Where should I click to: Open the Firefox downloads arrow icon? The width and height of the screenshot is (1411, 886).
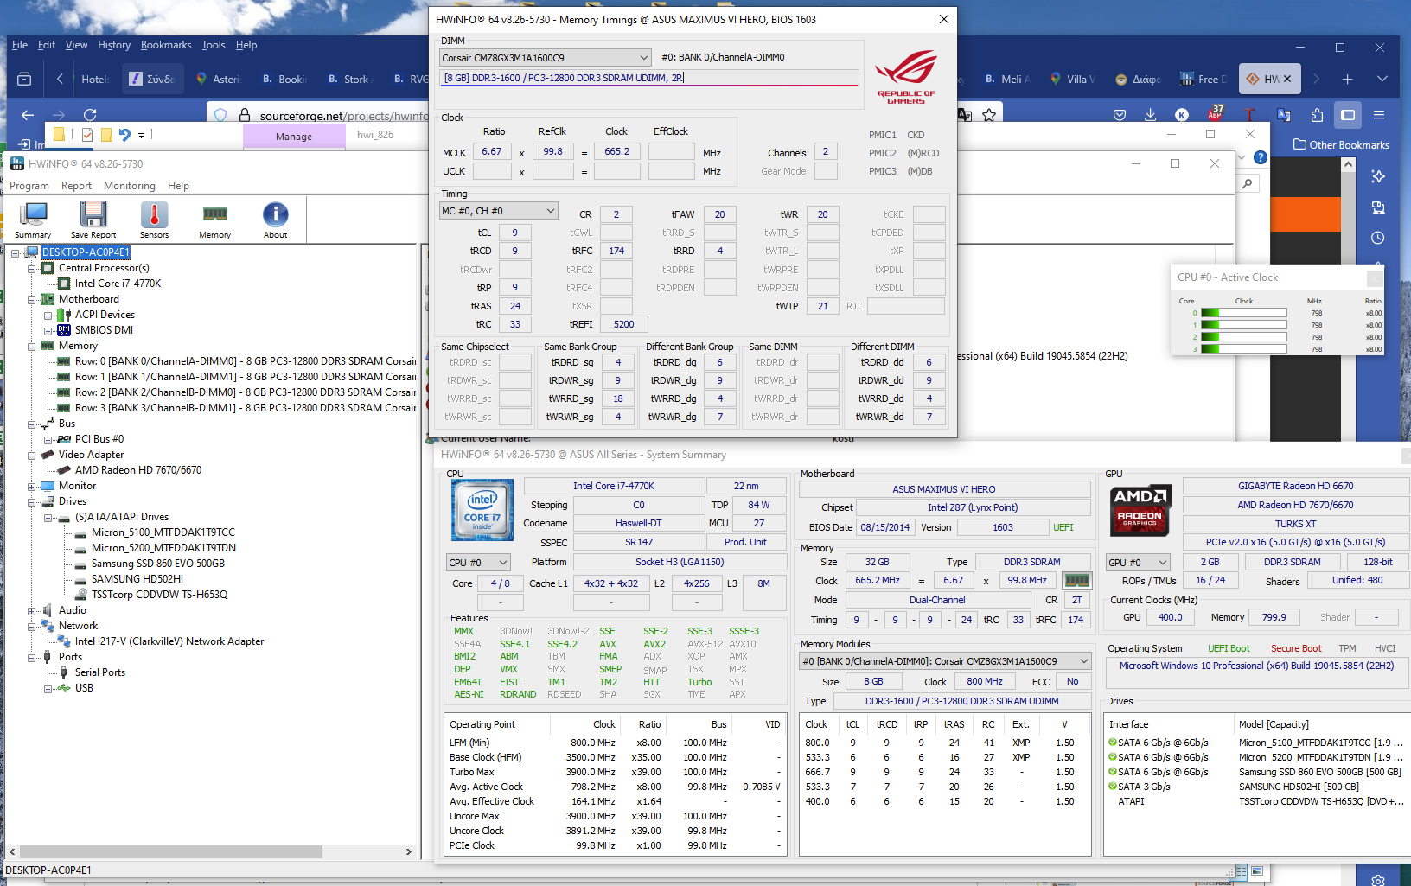click(1150, 114)
